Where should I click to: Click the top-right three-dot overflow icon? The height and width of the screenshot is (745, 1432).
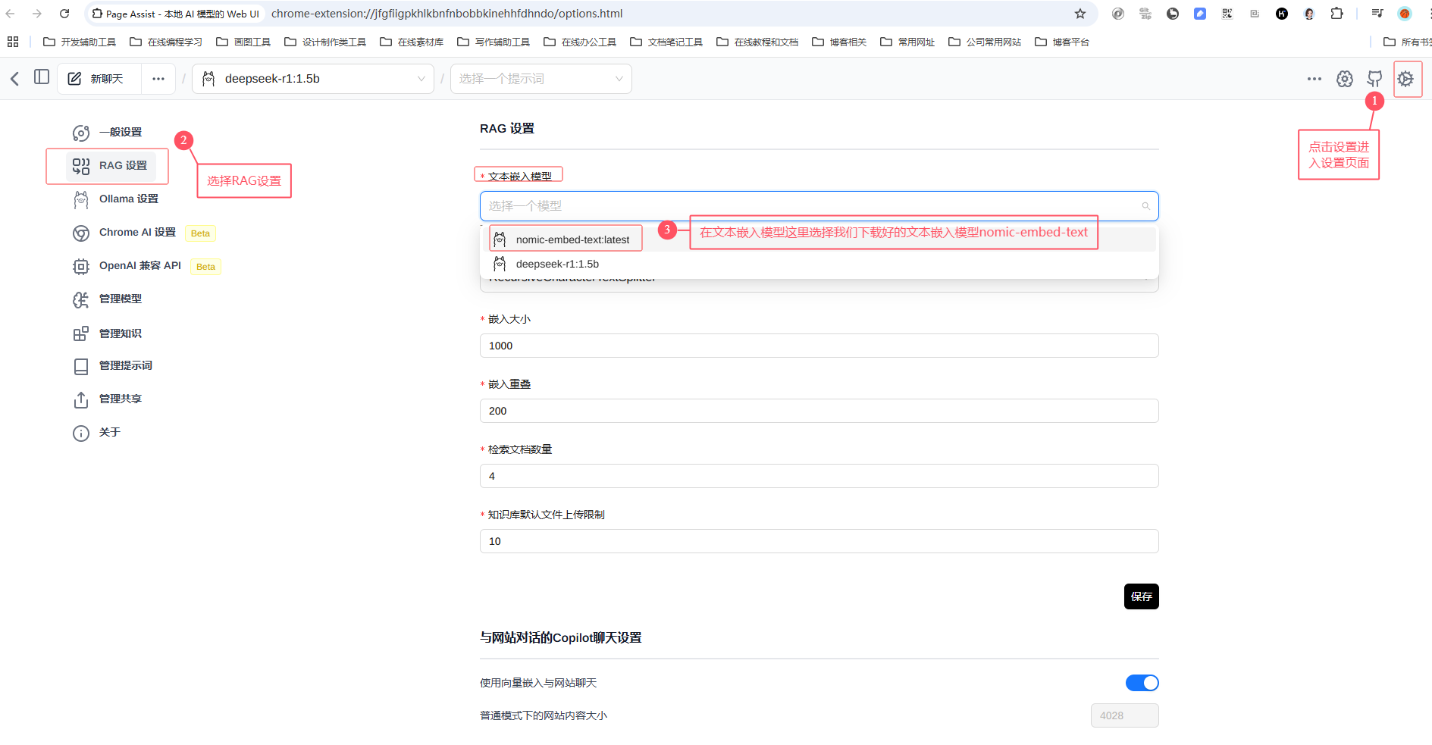[x=1314, y=78]
